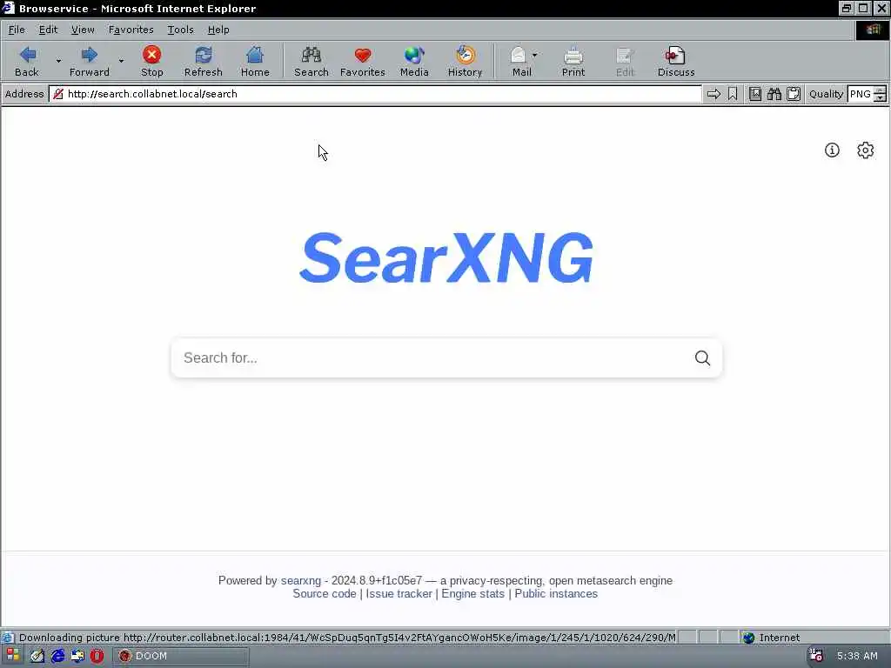Expand the Mail dropdown arrow

535,55
